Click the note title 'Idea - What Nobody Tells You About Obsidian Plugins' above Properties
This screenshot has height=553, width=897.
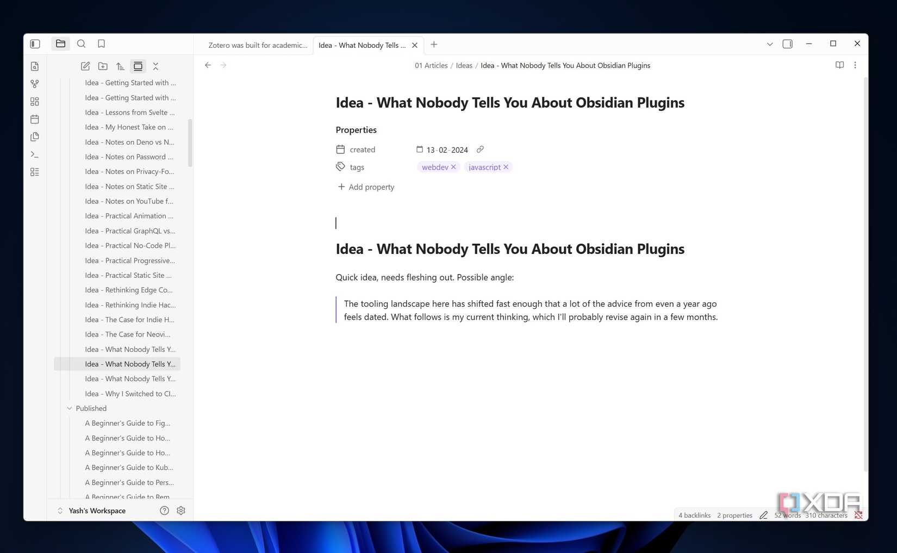pyautogui.click(x=510, y=103)
